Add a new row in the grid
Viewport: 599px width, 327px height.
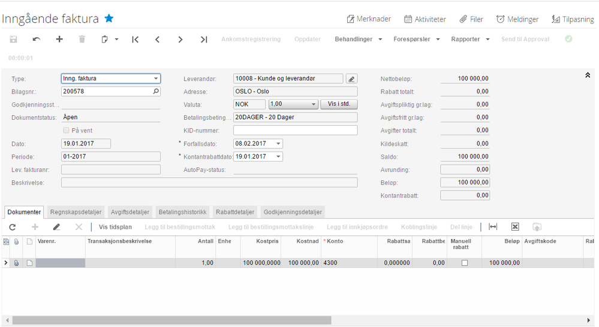pos(35,227)
